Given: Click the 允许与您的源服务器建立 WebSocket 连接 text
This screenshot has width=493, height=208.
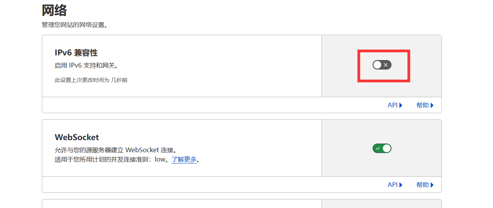Looking at the screenshot, I should tap(116, 150).
